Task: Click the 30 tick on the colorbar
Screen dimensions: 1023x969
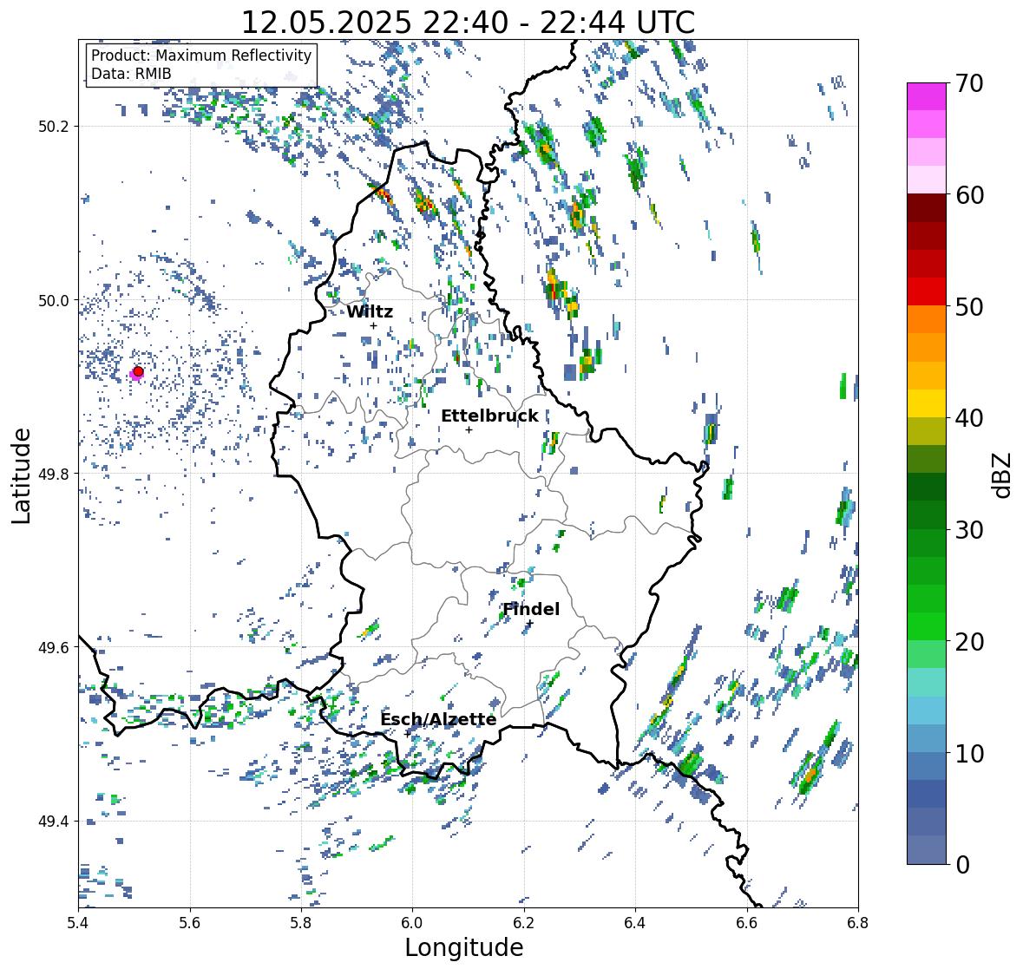Action: point(969,529)
